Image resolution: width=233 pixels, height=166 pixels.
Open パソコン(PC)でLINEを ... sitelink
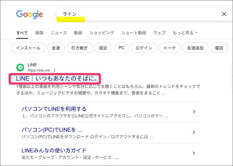coord(52,130)
